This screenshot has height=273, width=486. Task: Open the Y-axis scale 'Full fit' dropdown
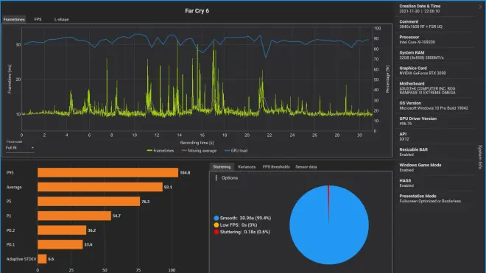coord(20,148)
